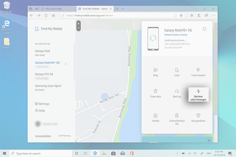The image size is (236, 157).
Task: Open Office from taskbar
Action: coord(132,153)
